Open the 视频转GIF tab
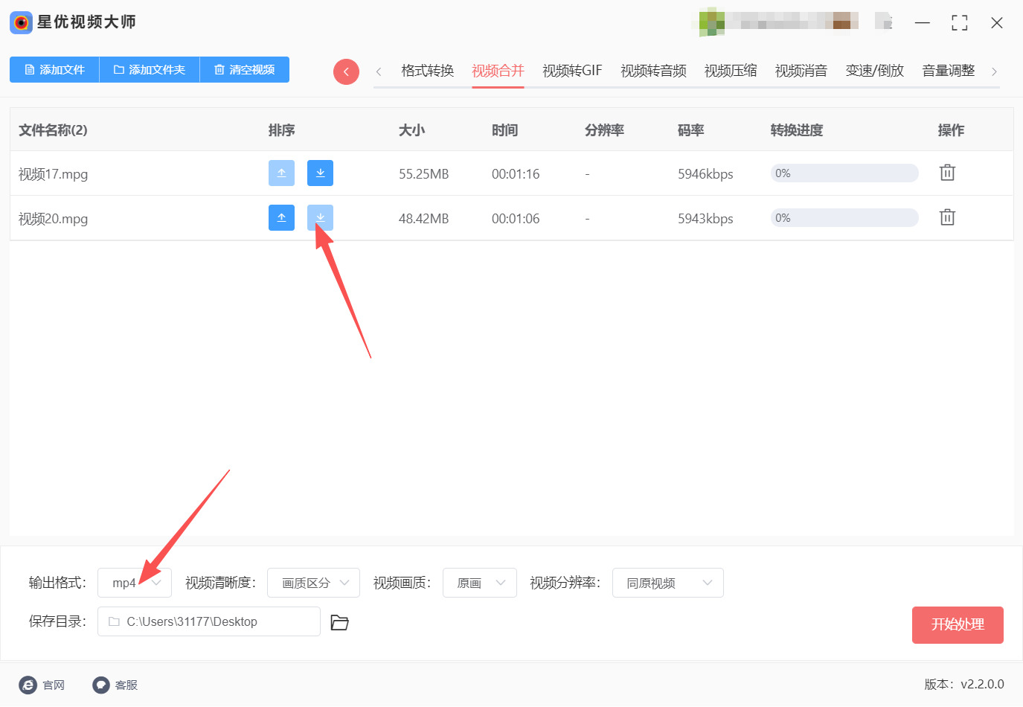The width and height of the screenshot is (1023, 707). click(x=571, y=70)
